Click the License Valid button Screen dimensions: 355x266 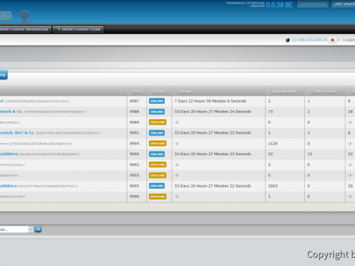point(313,4)
